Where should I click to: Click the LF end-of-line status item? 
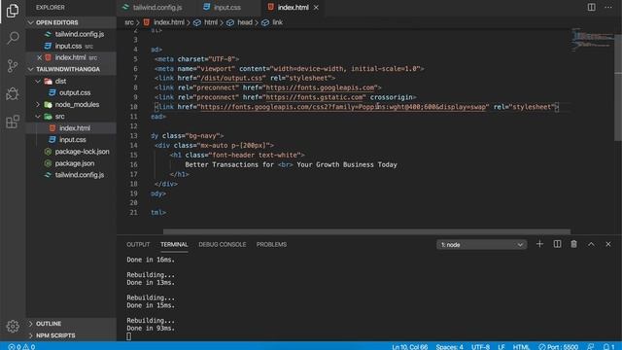click(501, 346)
